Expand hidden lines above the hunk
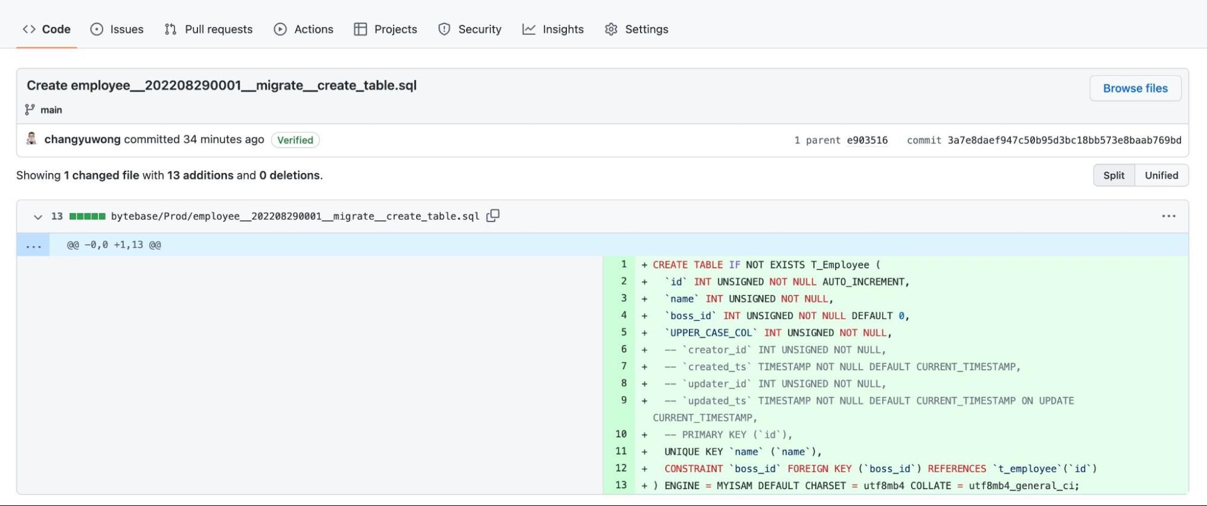This screenshot has width=1207, height=506. (x=33, y=245)
